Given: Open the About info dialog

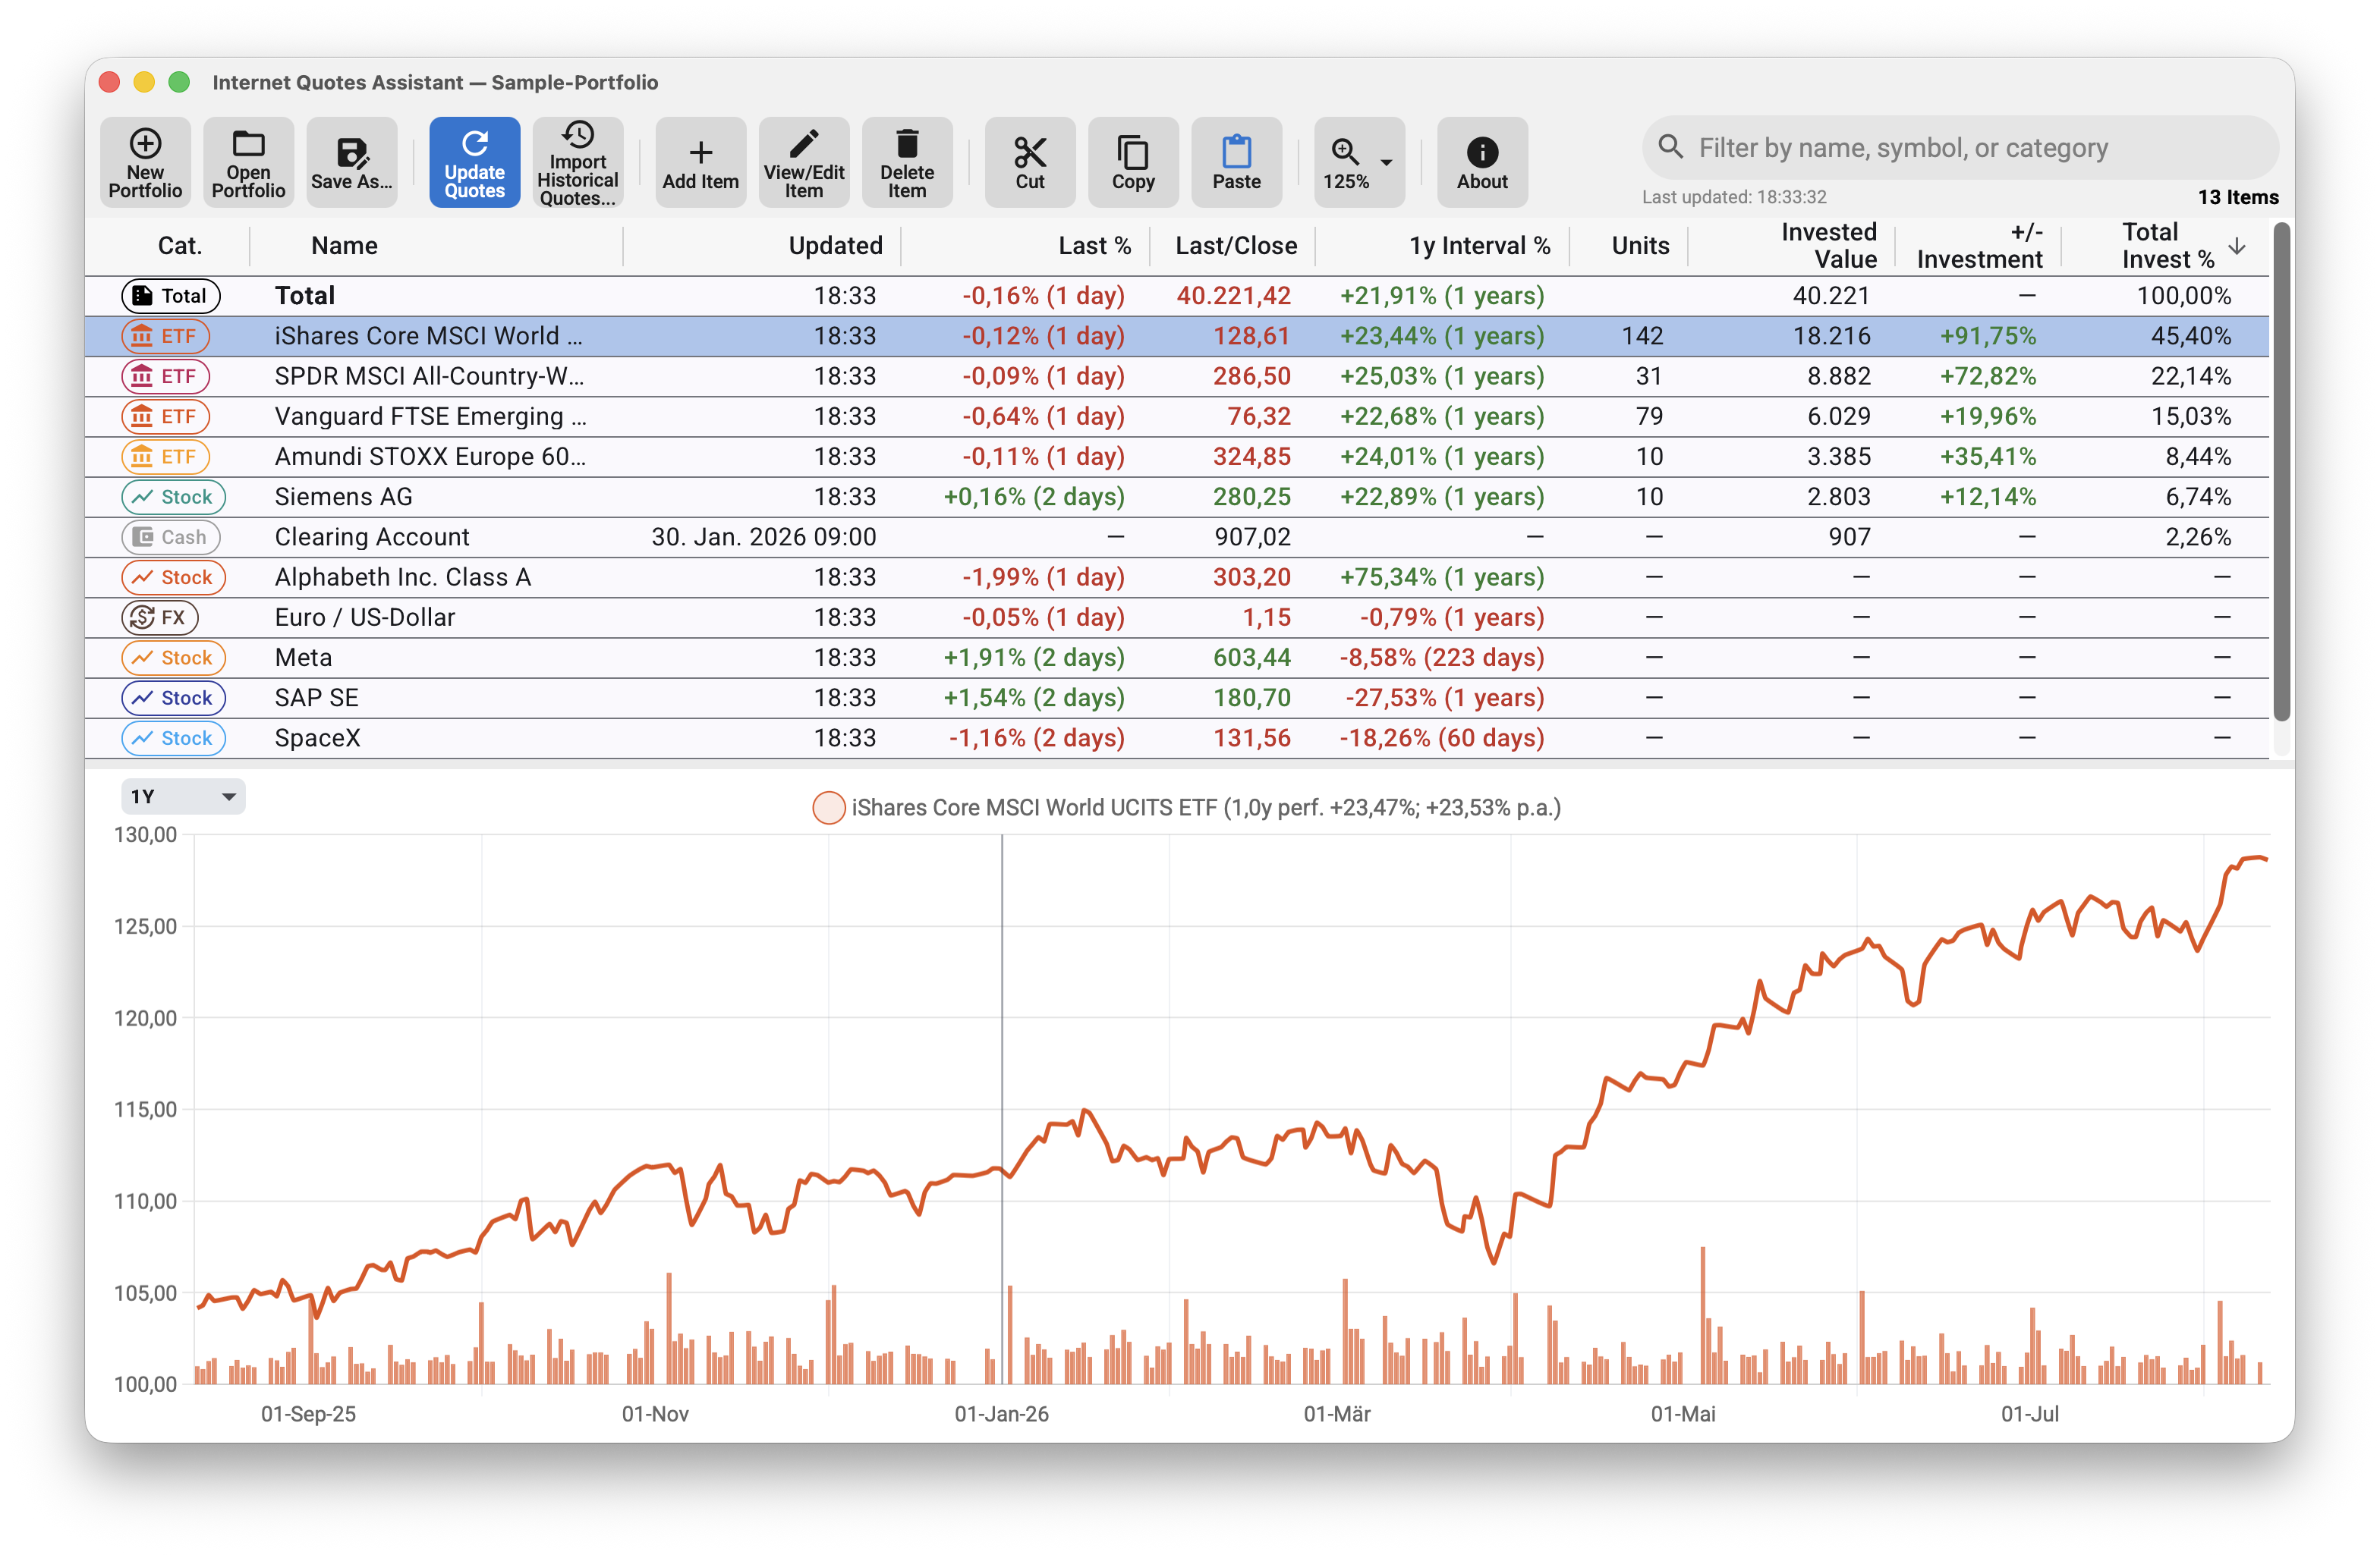Looking at the screenshot, I should tap(1481, 162).
